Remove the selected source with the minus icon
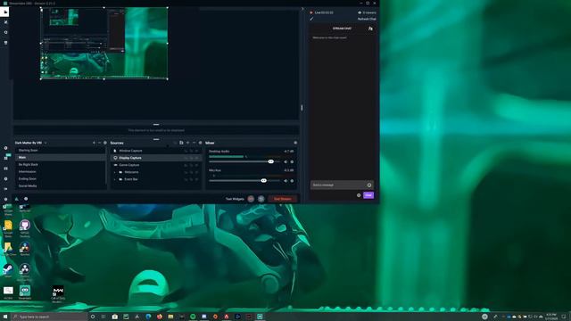The width and height of the screenshot is (571, 321). 194,143
